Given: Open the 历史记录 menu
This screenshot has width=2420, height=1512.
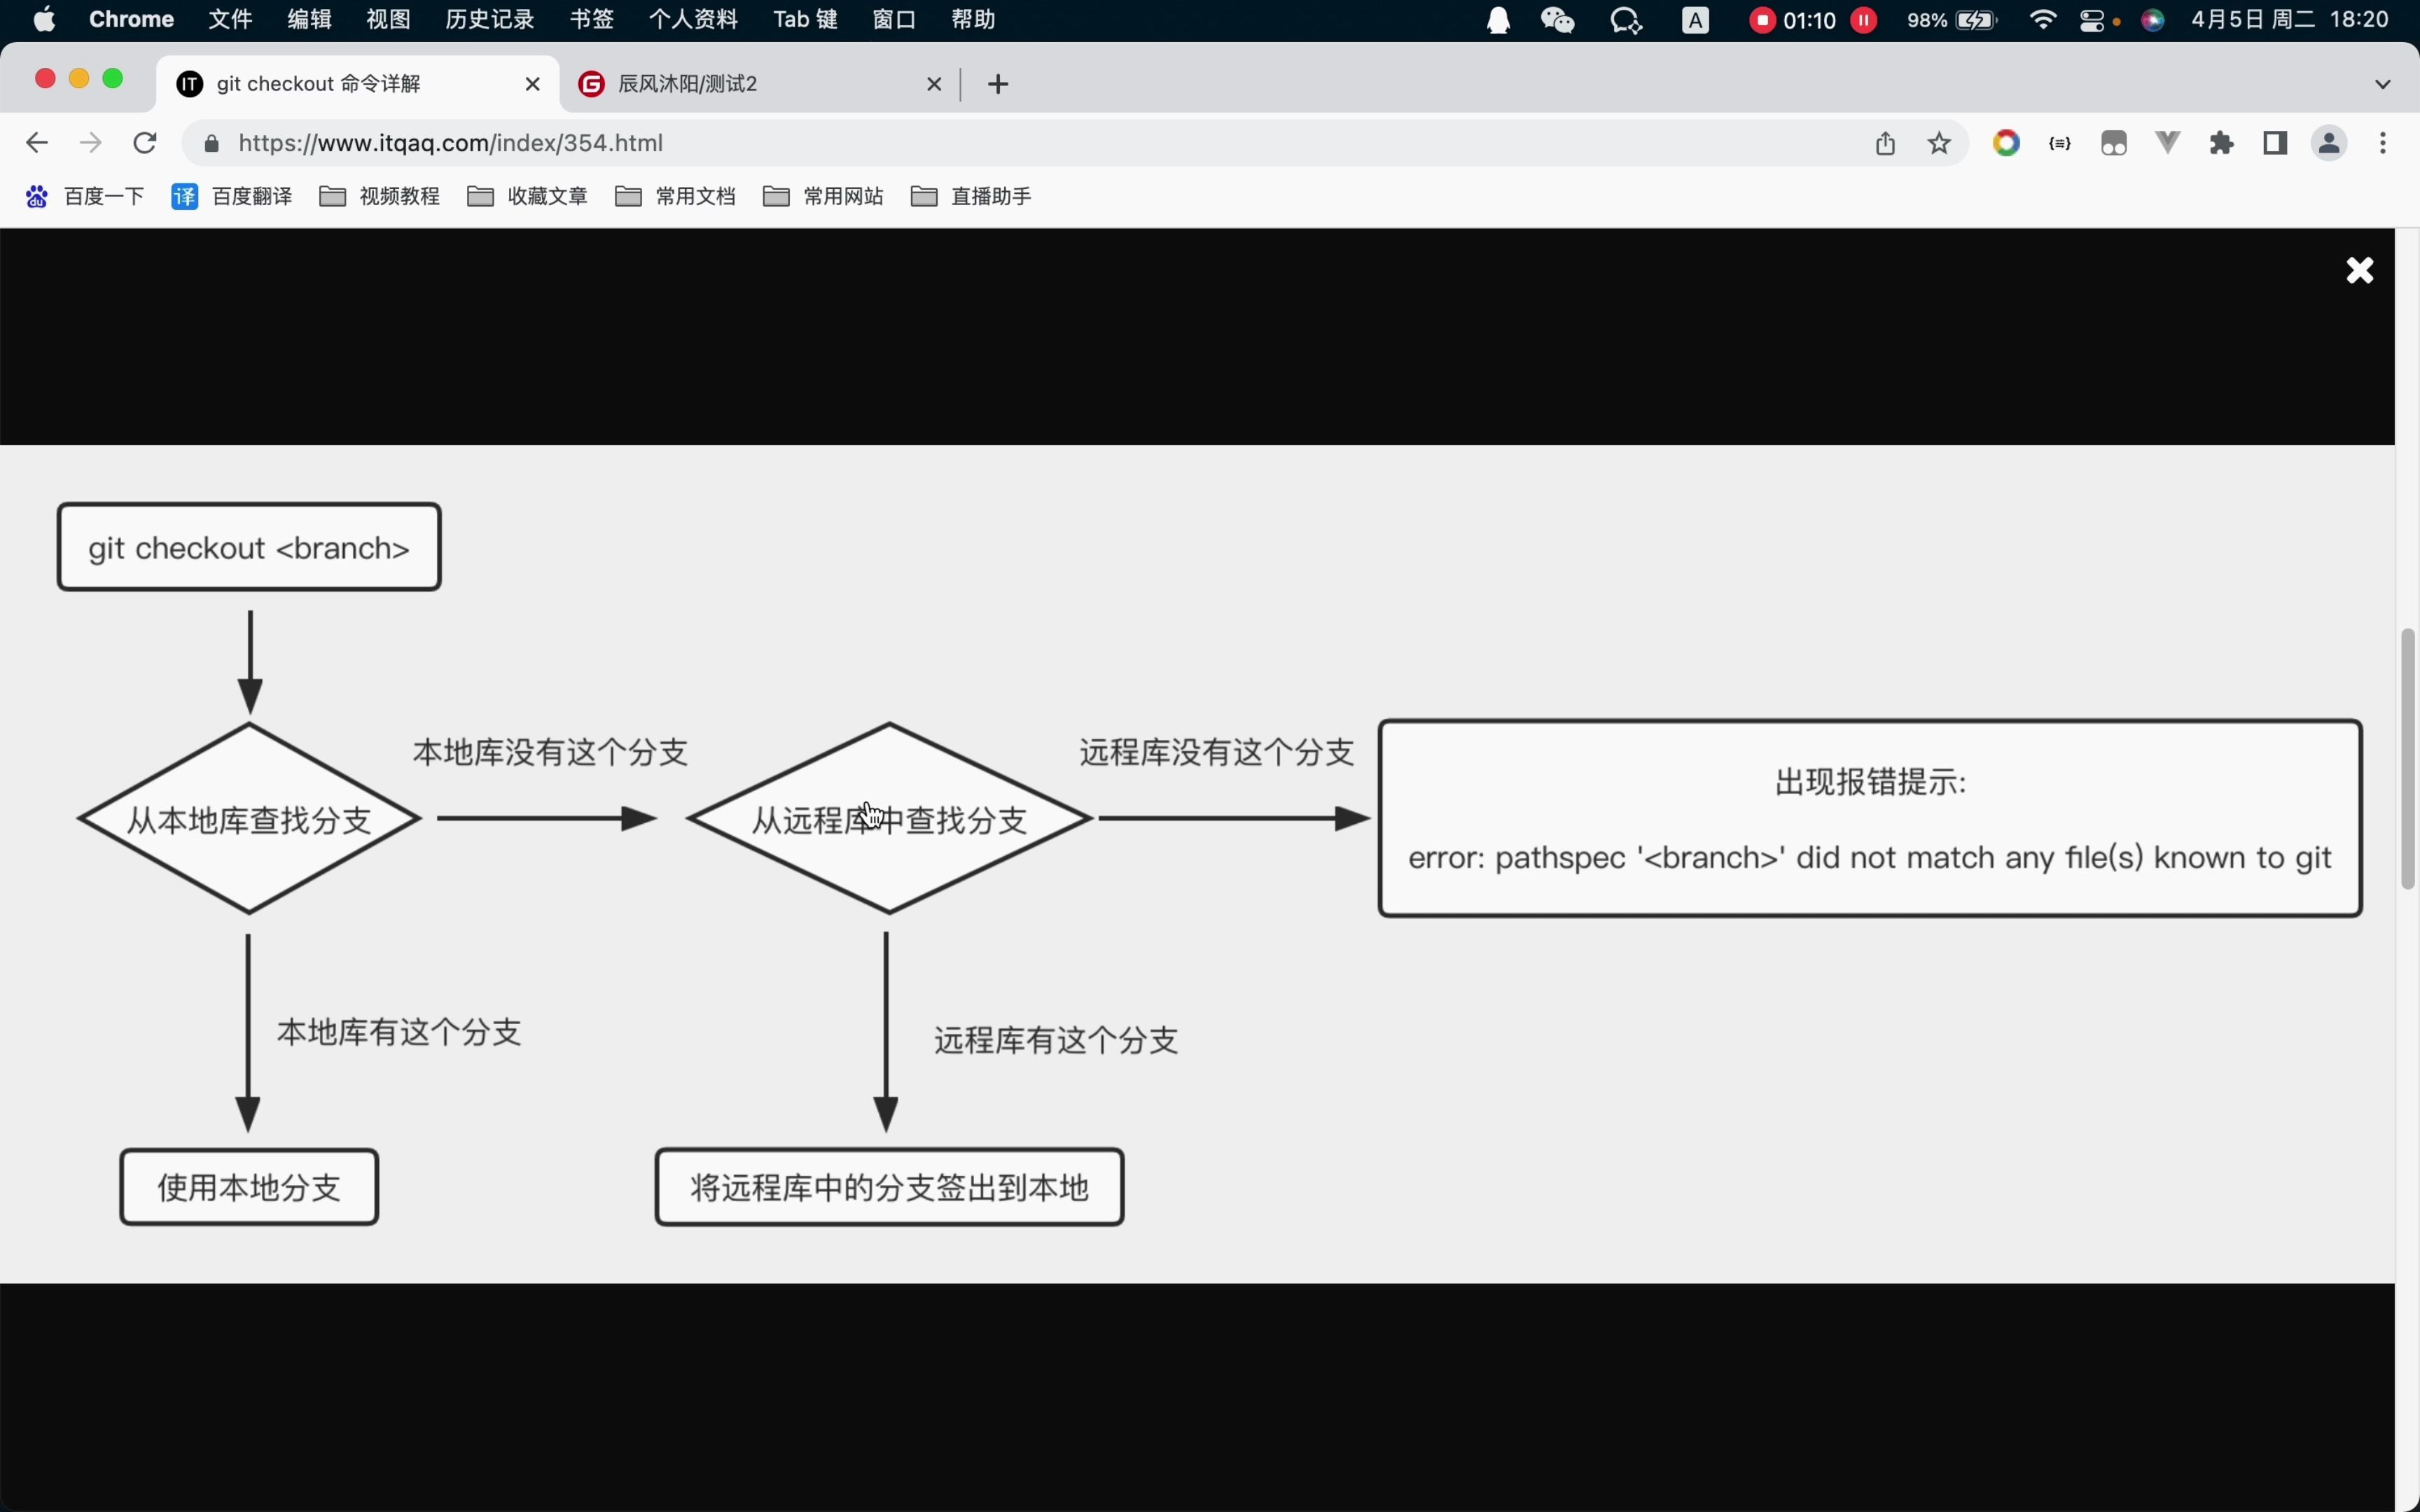Looking at the screenshot, I should pos(490,20).
